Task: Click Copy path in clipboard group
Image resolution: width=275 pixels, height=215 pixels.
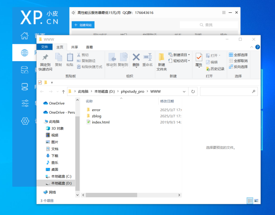Action: (86, 61)
